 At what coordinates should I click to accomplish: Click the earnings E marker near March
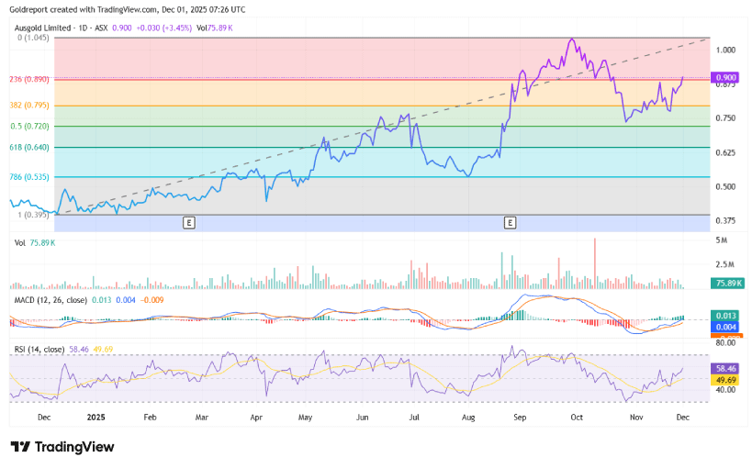(189, 222)
